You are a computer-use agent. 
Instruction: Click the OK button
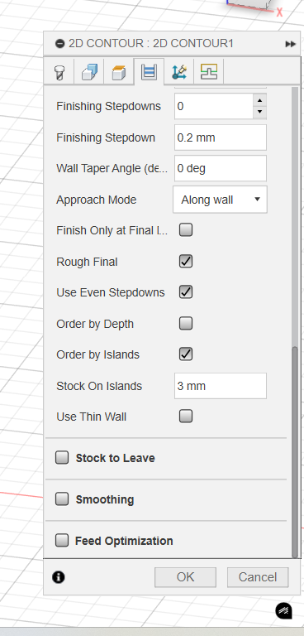185,576
